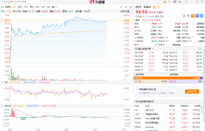Open 帕沃英蒂格盛 stock row
This screenshot has width=205, height=131.
pyautogui.click(x=168, y=123)
